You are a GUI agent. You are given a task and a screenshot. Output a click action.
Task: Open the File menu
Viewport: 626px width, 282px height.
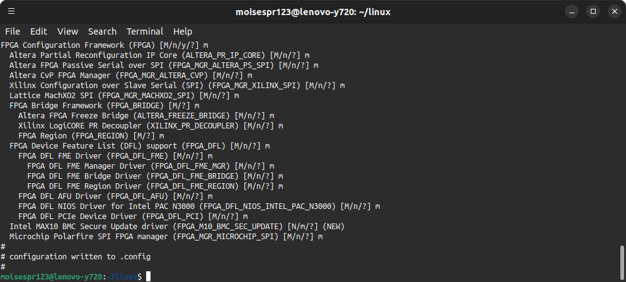click(13, 31)
